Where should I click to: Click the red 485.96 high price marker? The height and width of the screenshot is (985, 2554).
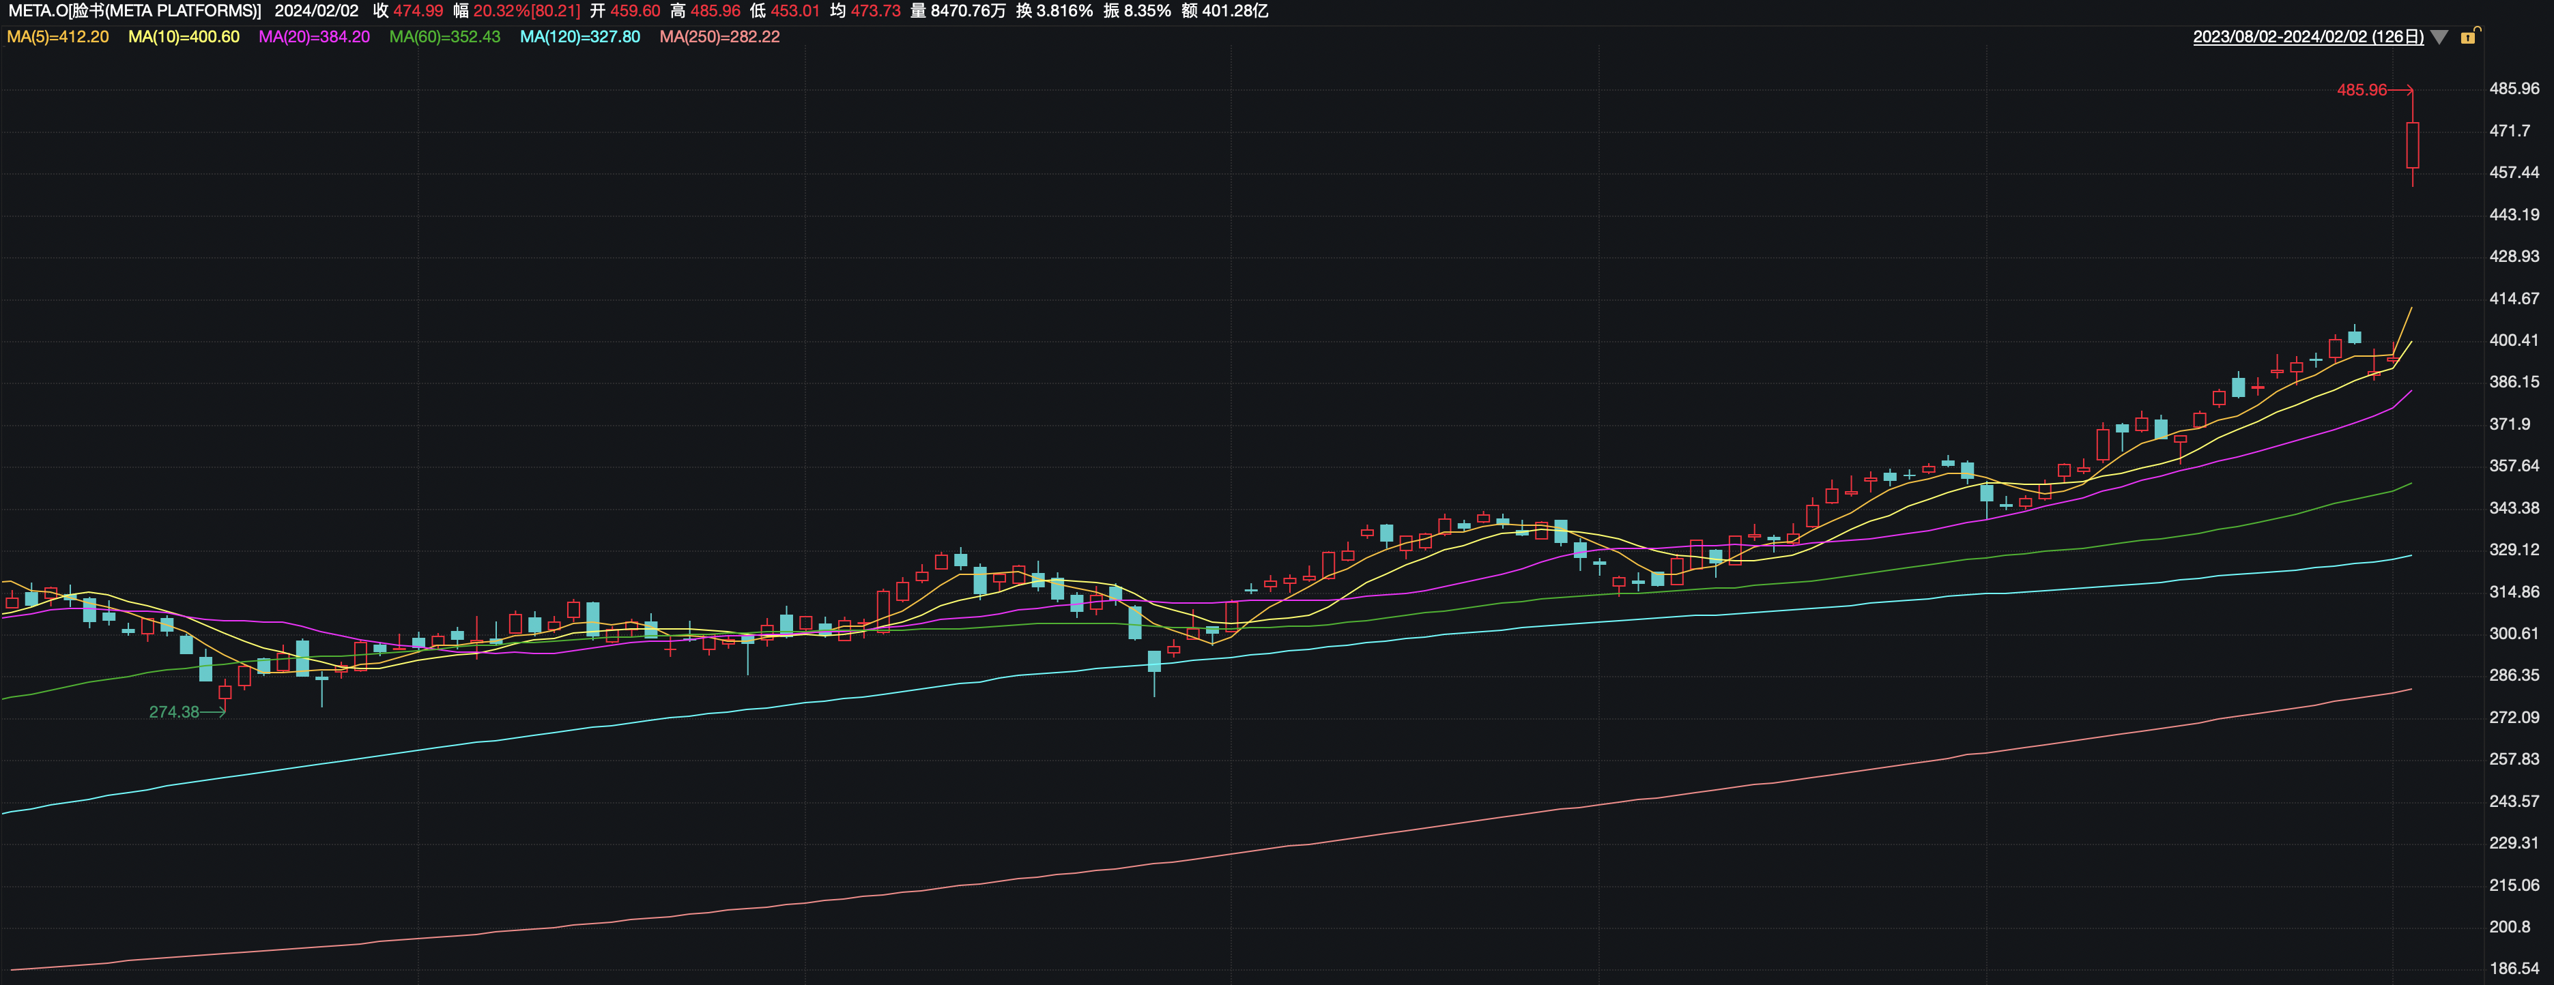pos(2362,90)
